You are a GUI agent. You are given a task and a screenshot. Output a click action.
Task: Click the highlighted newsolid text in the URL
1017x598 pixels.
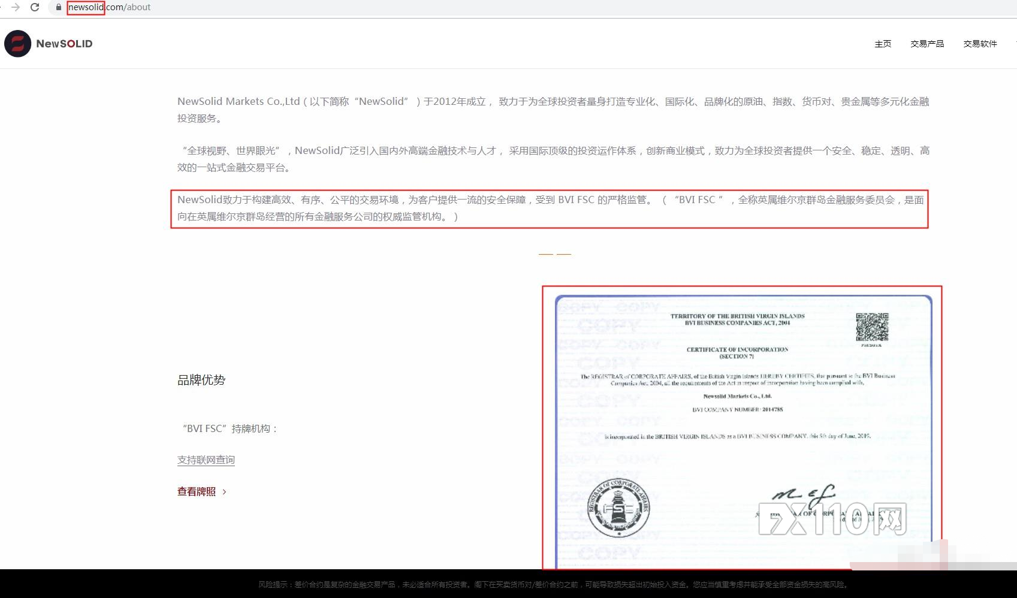(x=85, y=8)
